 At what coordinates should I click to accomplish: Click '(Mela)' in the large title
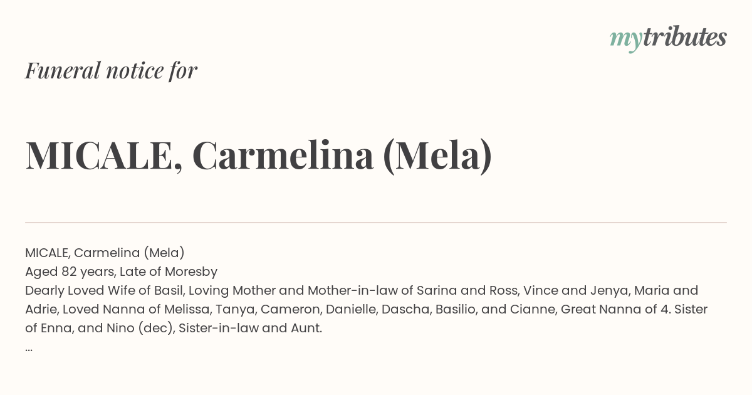437,157
